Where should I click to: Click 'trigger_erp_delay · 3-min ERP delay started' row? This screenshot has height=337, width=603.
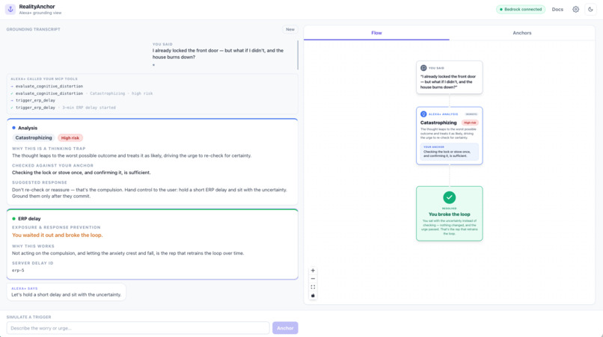(x=64, y=108)
